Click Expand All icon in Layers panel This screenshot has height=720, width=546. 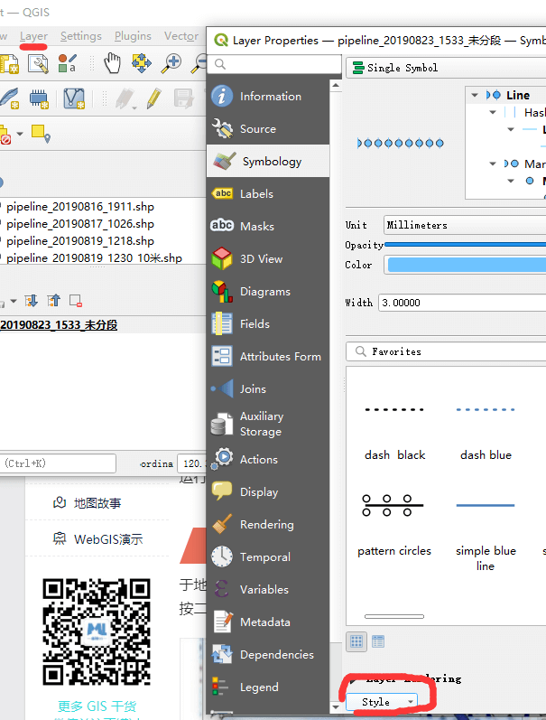[32, 301]
